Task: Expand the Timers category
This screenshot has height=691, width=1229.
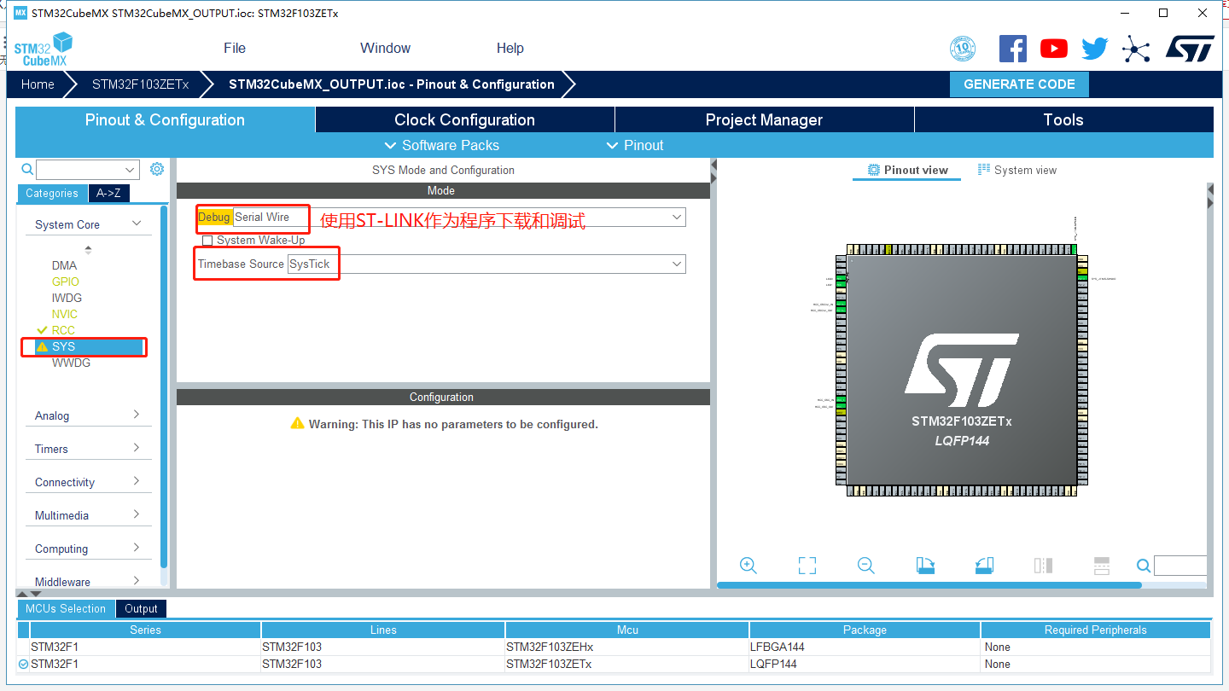Action: tap(88, 448)
